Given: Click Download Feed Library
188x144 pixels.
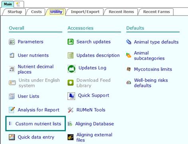Looking at the screenshot, I should [x=93, y=83].
